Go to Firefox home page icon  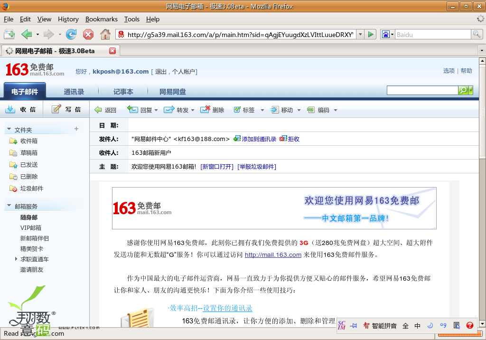pos(105,34)
